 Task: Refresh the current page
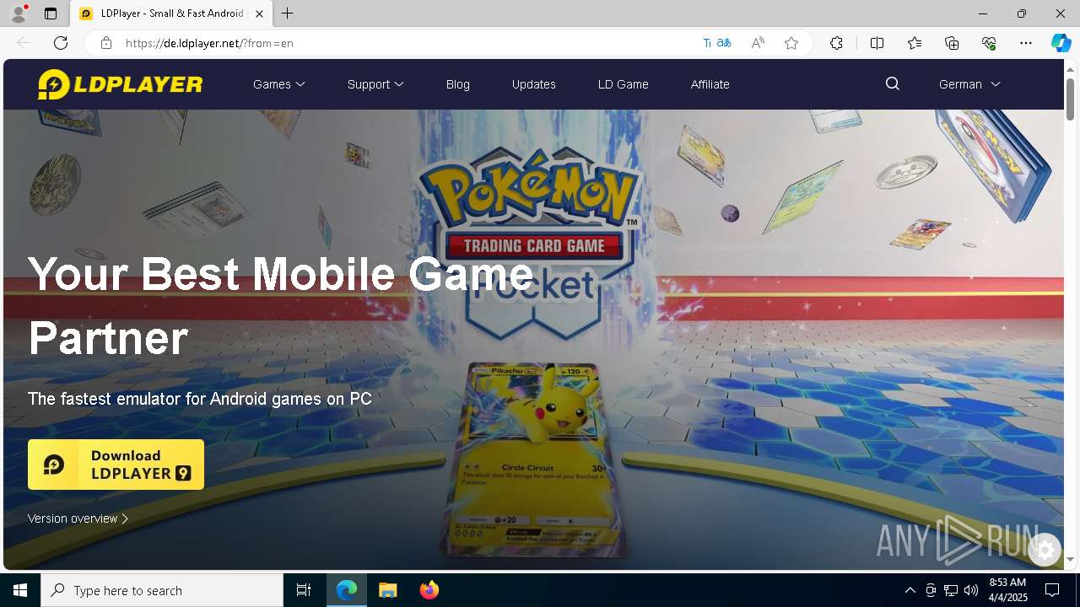point(61,43)
